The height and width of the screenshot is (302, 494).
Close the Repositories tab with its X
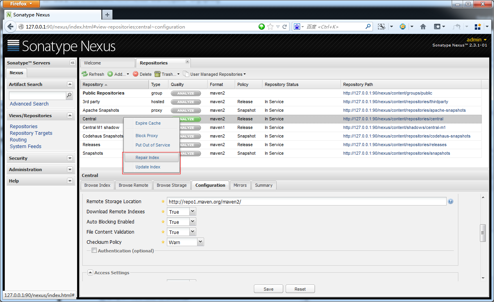[x=187, y=62]
